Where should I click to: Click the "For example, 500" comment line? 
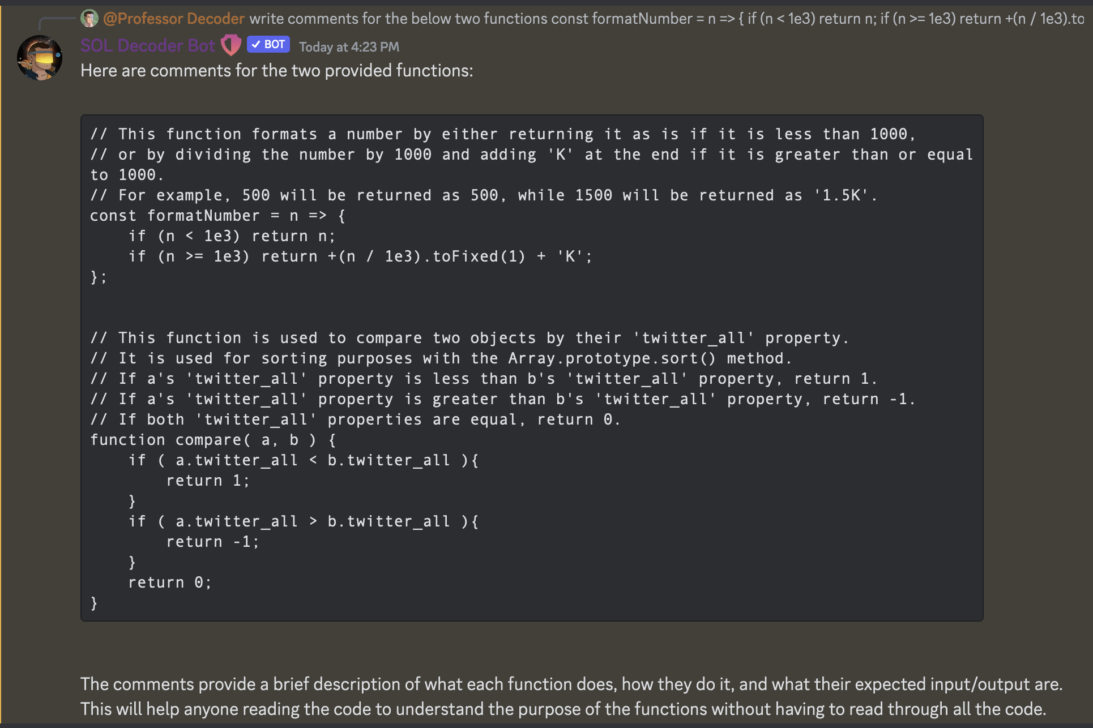point(483,195)
